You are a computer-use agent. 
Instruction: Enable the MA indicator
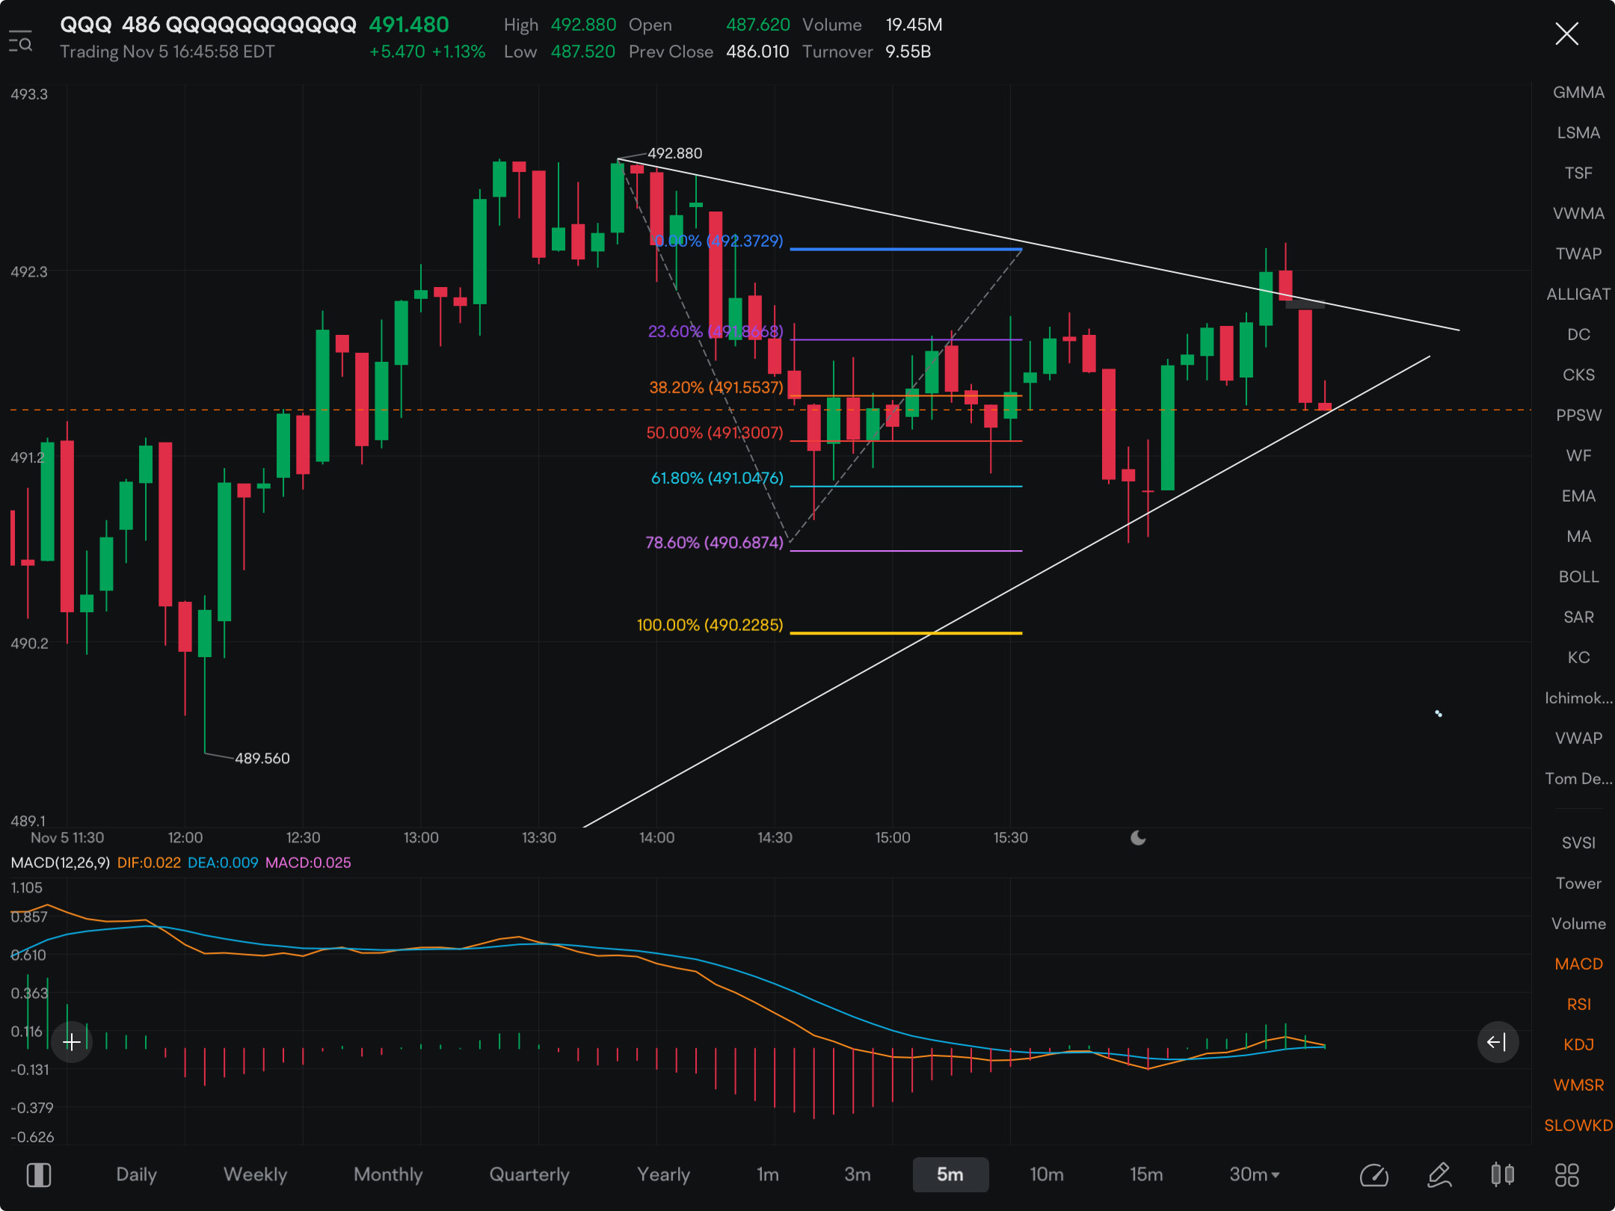click(x=1578, y=536)
